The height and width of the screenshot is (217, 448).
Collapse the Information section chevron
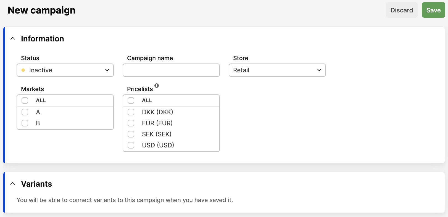click(13, 39)
